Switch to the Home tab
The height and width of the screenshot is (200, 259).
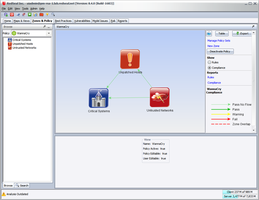click(8, 21)
